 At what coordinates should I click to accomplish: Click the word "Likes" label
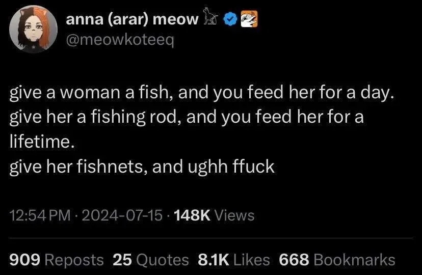pyautogui.click(x=251, y=260)
